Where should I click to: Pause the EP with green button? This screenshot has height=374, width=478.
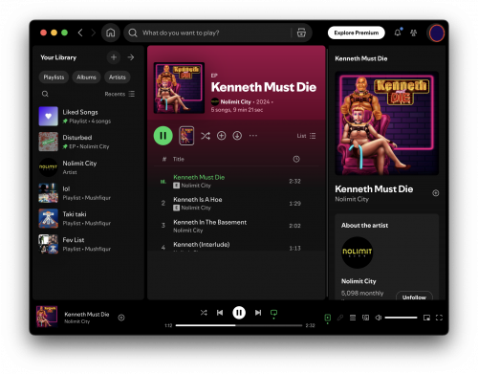pos(163,136)
